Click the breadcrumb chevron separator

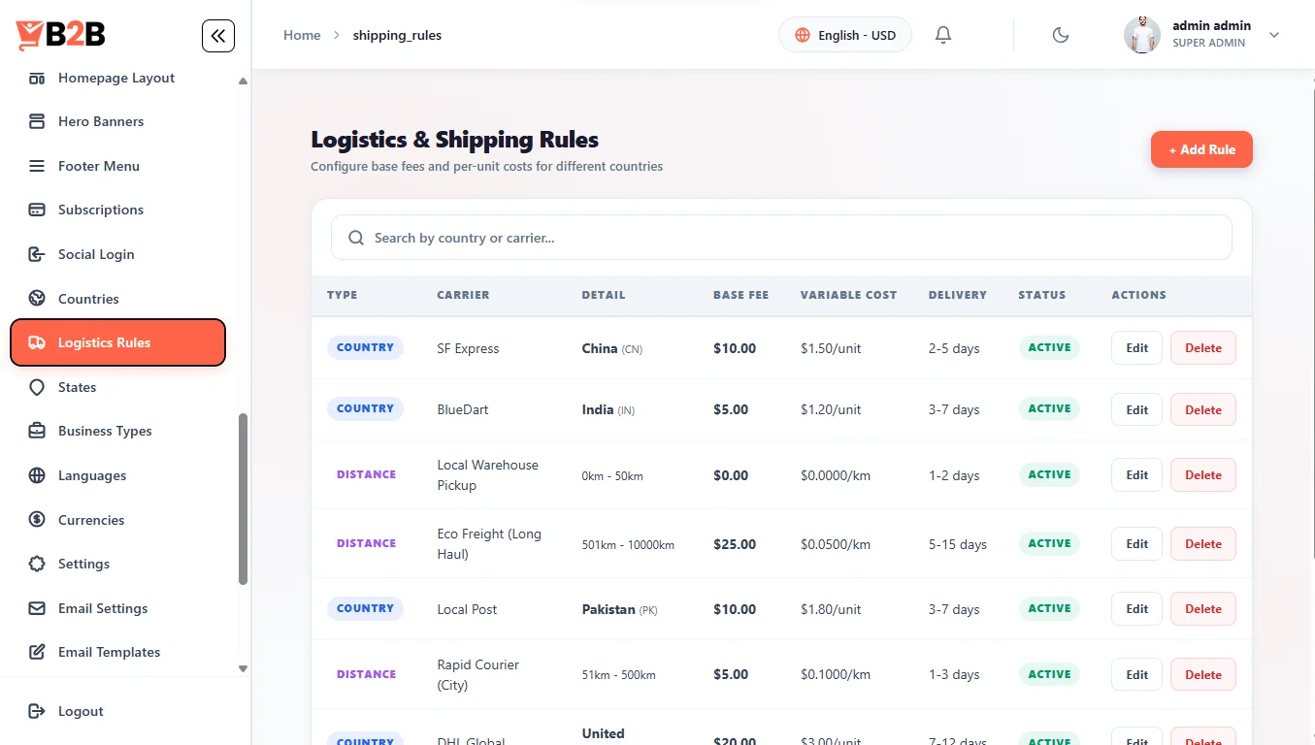point(337,35)
